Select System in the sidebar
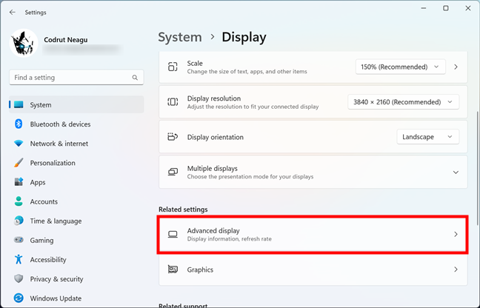 (76, 104)
